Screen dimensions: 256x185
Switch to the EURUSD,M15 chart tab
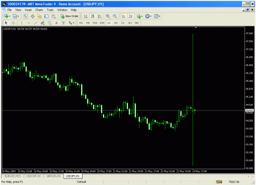click(x=13, y=176)
